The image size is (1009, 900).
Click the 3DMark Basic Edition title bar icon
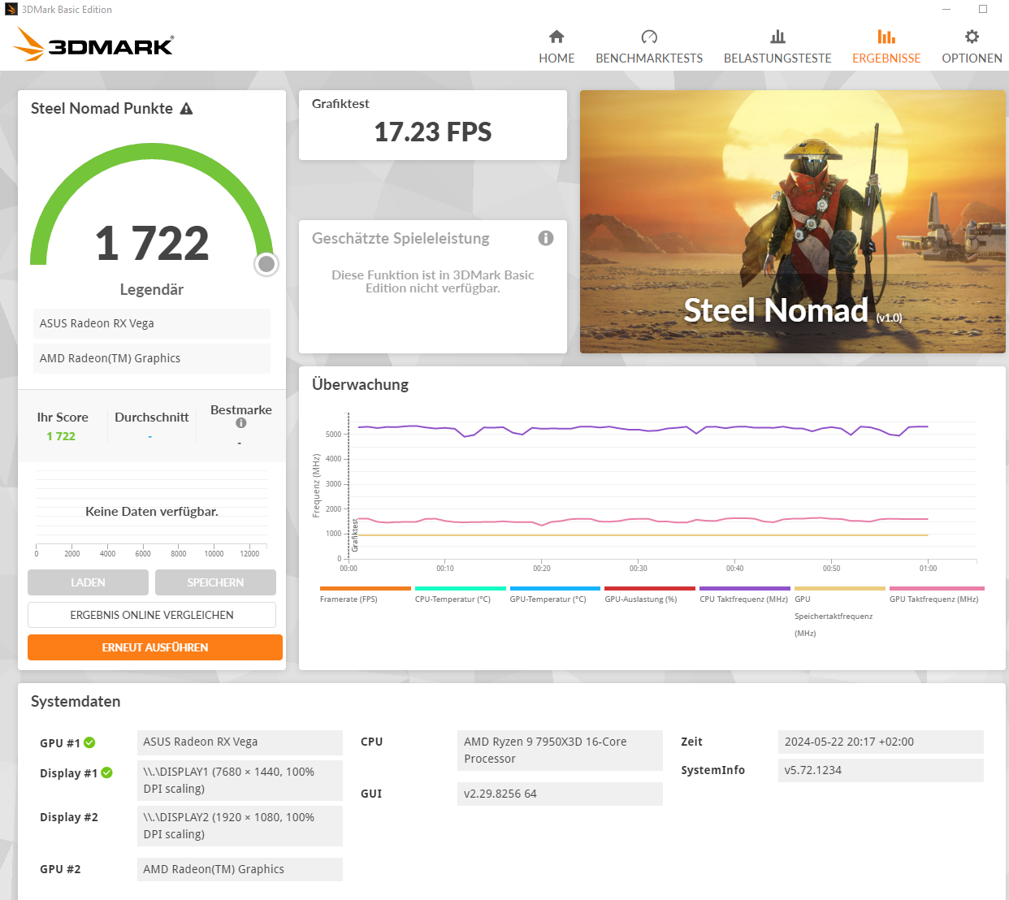click(11, 10)
